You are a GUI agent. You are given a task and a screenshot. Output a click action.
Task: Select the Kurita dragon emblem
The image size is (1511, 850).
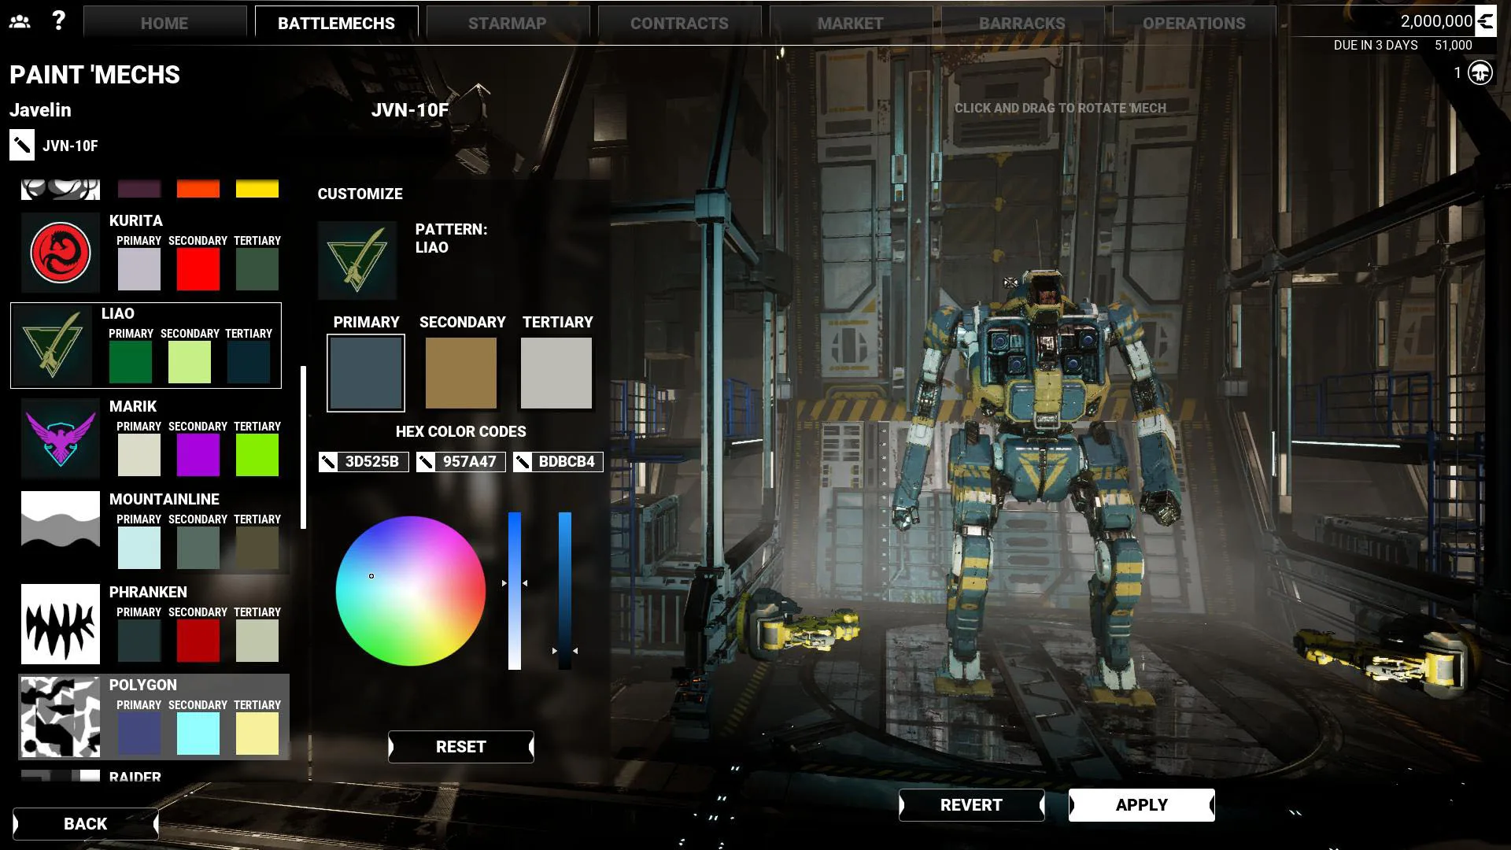point(61,253)
